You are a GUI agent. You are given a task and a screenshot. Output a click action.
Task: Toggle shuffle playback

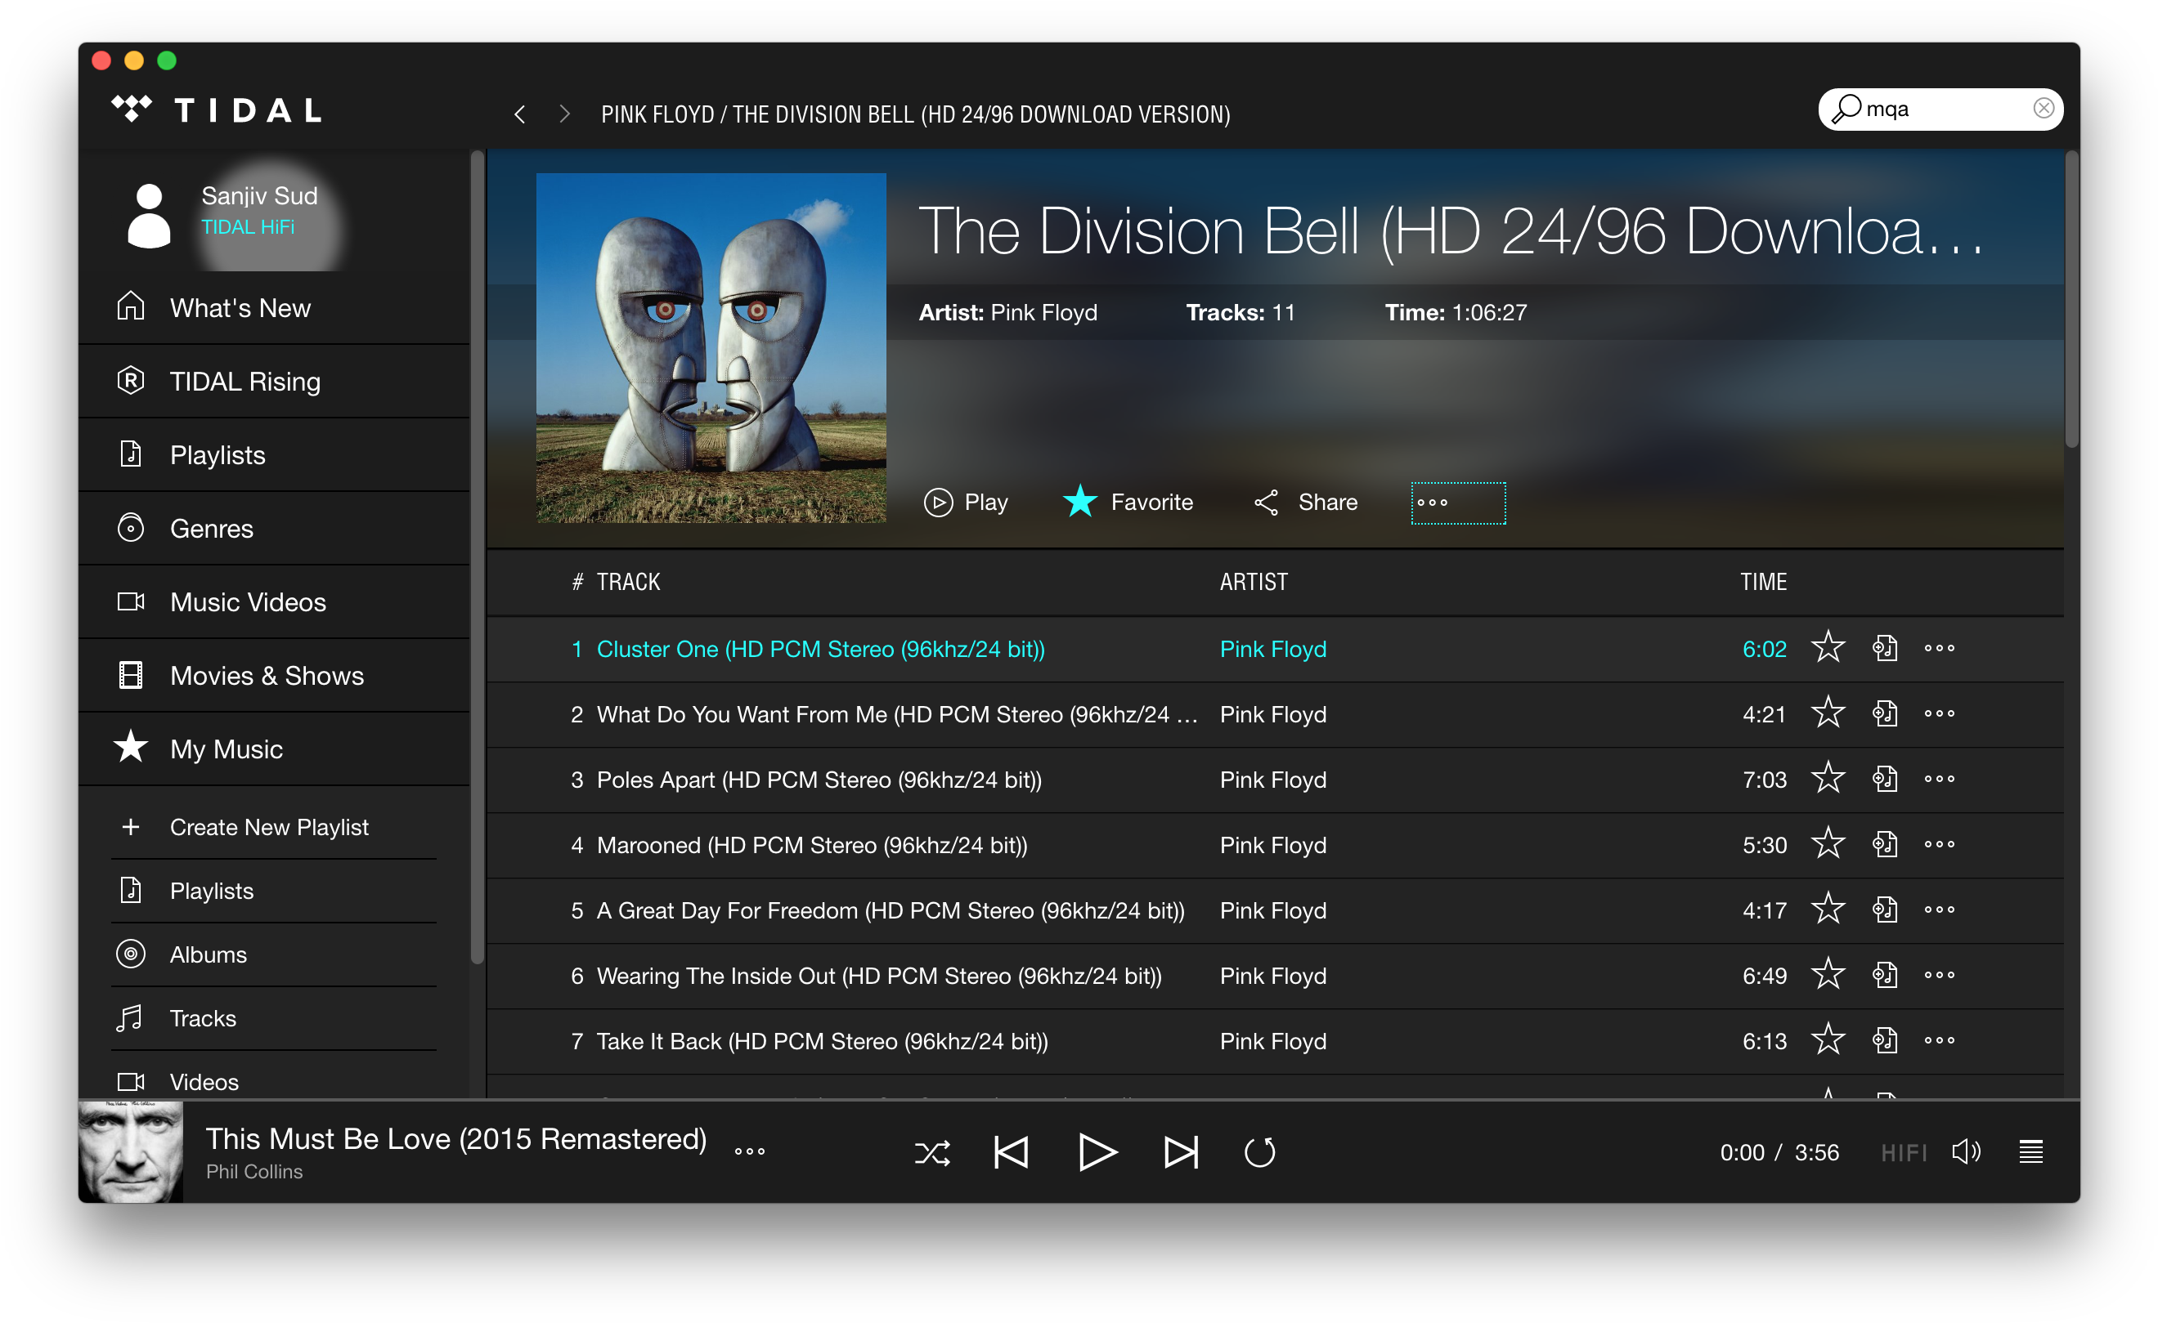pyautogui.click(x=932, y=1152)
